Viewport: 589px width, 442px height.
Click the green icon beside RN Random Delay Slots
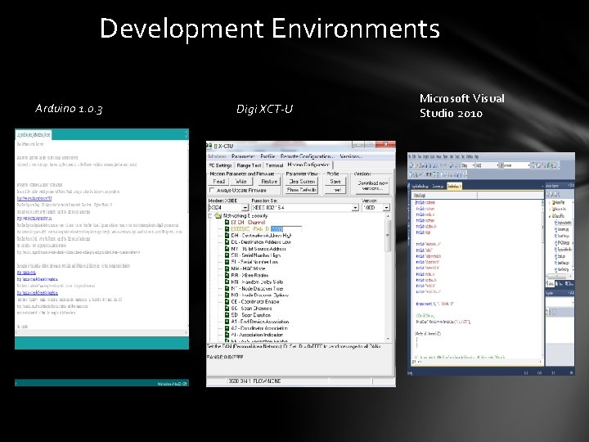pos(227,282)
